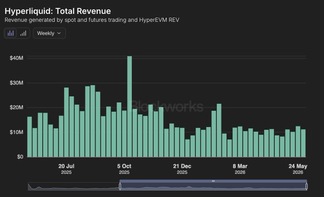
Task: Click the Hyperliquid: Total Revenue title
Action: coord(58,11)
